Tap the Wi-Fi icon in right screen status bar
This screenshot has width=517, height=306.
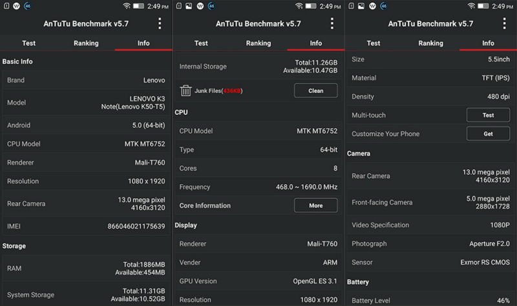coord(472,6)
